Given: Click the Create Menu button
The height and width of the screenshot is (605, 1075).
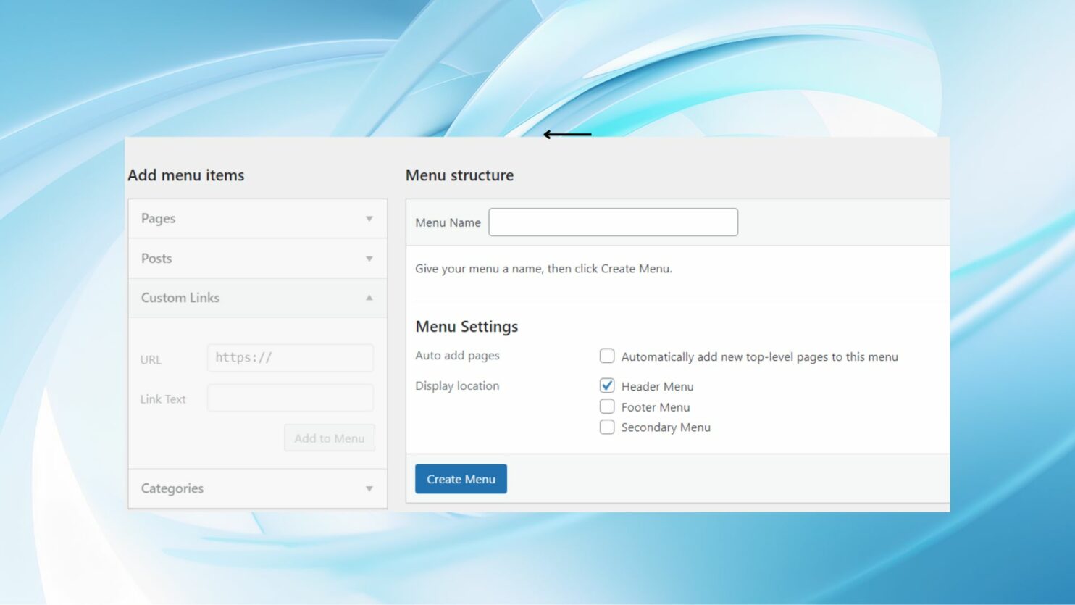Looking at the screenshot, I should point(461,478).
